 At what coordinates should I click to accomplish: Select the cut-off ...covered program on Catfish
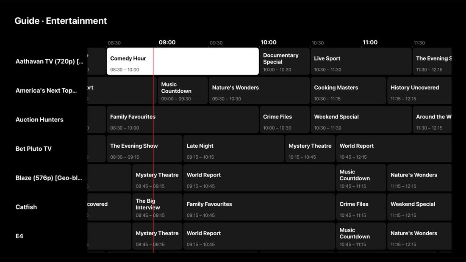pos(109,207)
